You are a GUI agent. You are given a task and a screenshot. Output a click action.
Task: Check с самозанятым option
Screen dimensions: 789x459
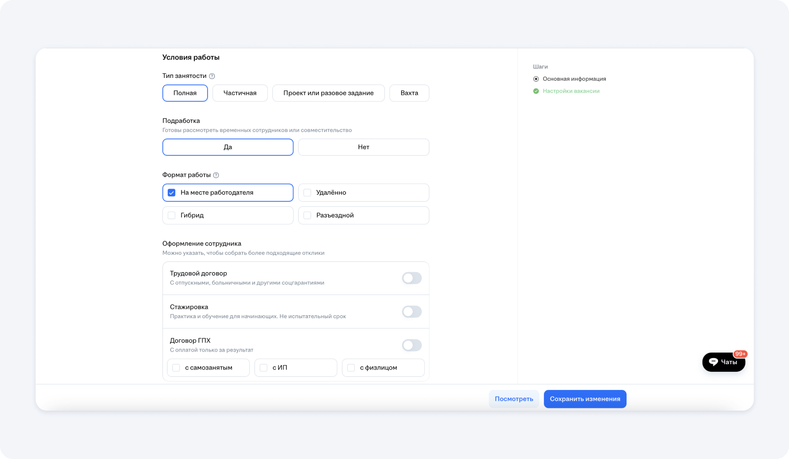click(x=176, y=368)
